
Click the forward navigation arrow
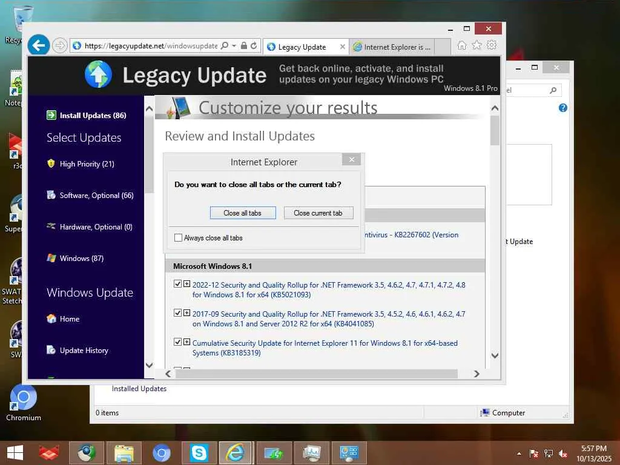point(60,46)
